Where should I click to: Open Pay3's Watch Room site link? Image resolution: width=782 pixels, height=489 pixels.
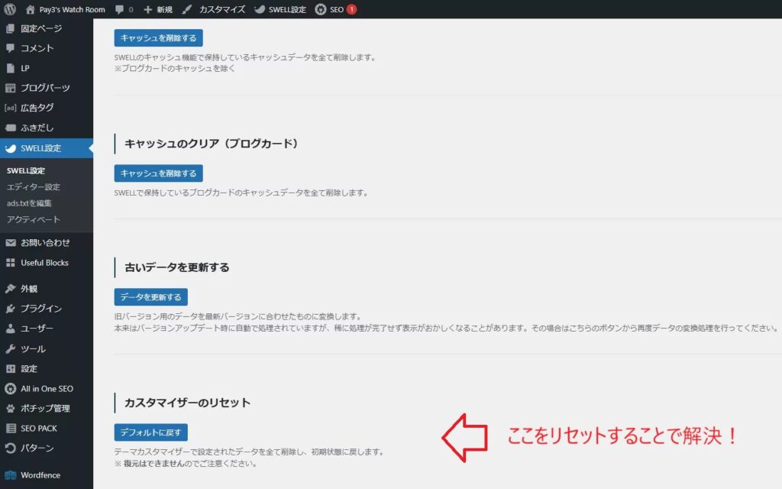point(73,9)
